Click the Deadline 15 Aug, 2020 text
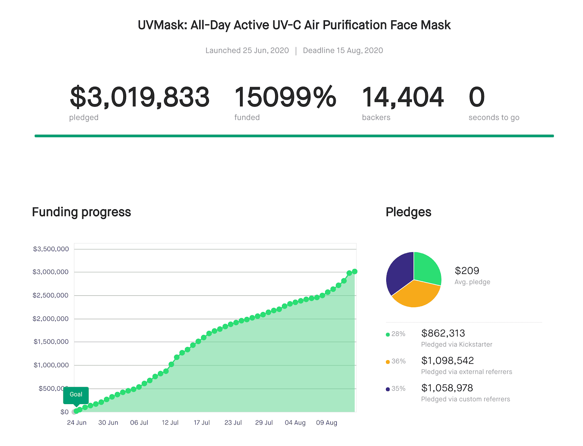The width and height of the screenshot is (583, 446). click(x=343, y=51)
